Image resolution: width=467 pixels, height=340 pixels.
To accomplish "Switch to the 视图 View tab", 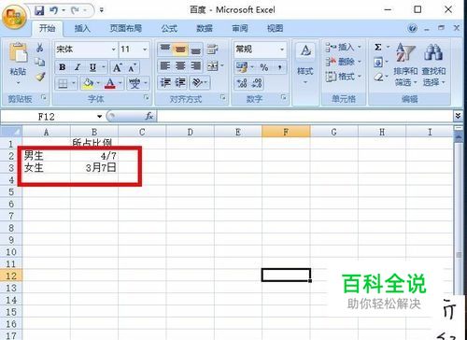I will pyautogui.click(x=276, y=28).
